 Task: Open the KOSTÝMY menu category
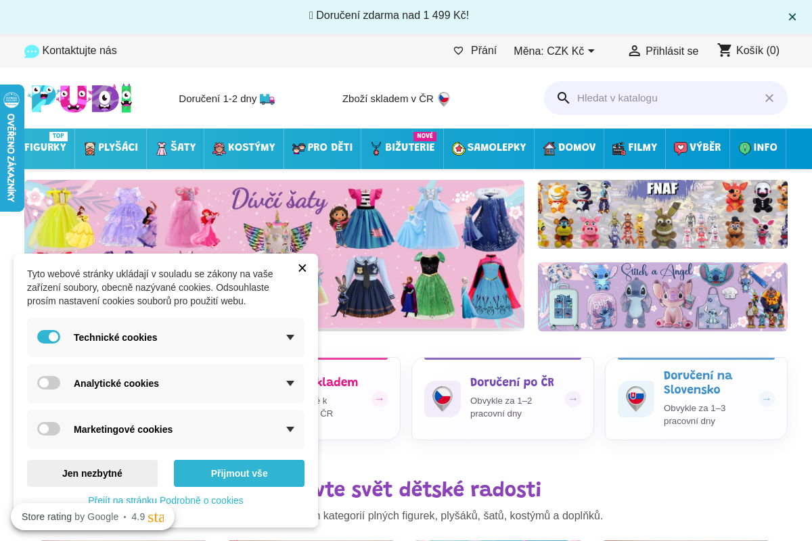[x=244, y=147]
